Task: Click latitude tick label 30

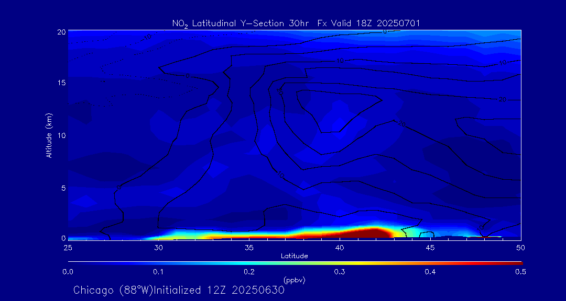Action: coord(158,248)
